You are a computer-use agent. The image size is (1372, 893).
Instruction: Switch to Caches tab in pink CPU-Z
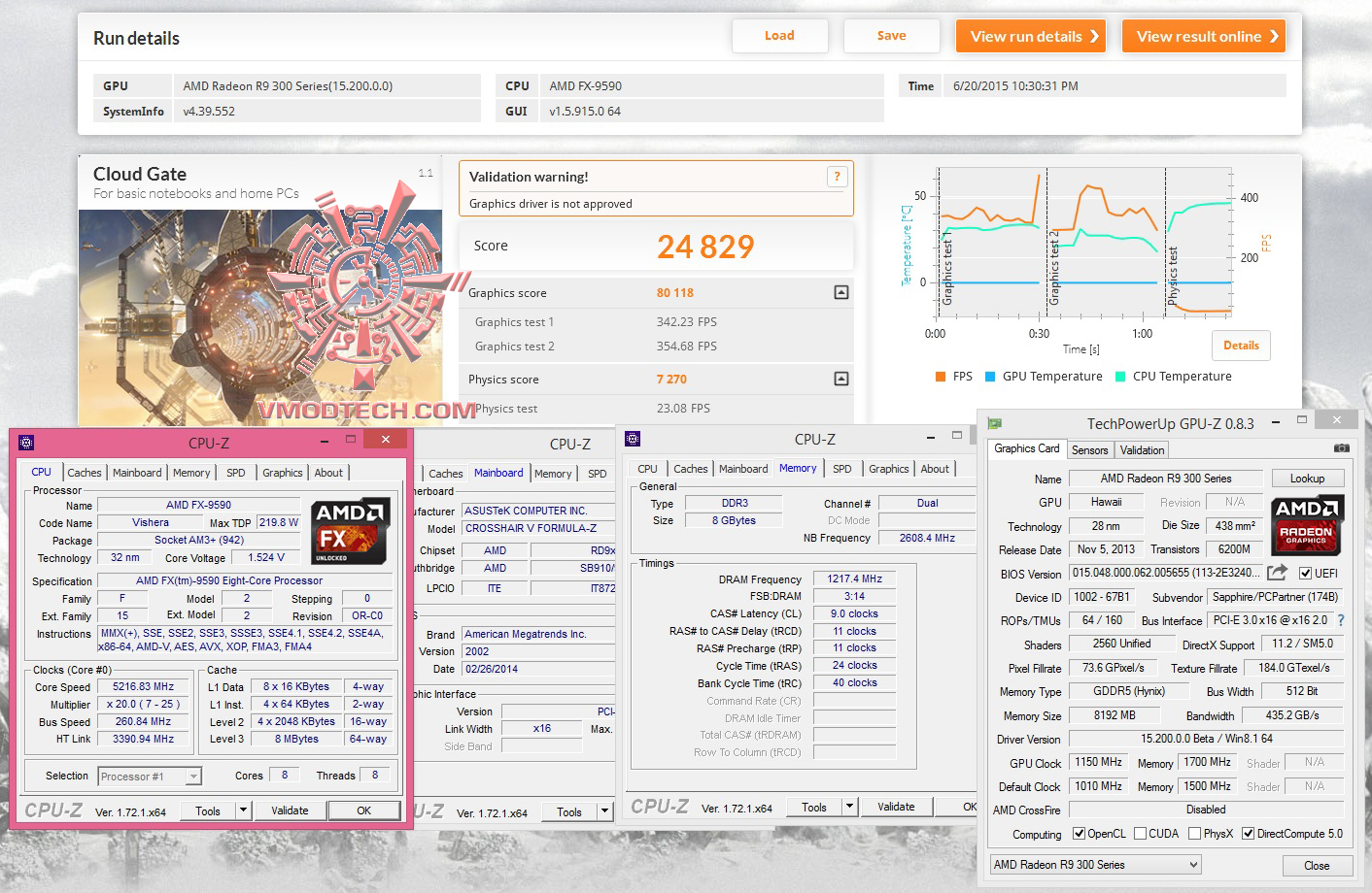pyautogui.click(x=85, y=473)
